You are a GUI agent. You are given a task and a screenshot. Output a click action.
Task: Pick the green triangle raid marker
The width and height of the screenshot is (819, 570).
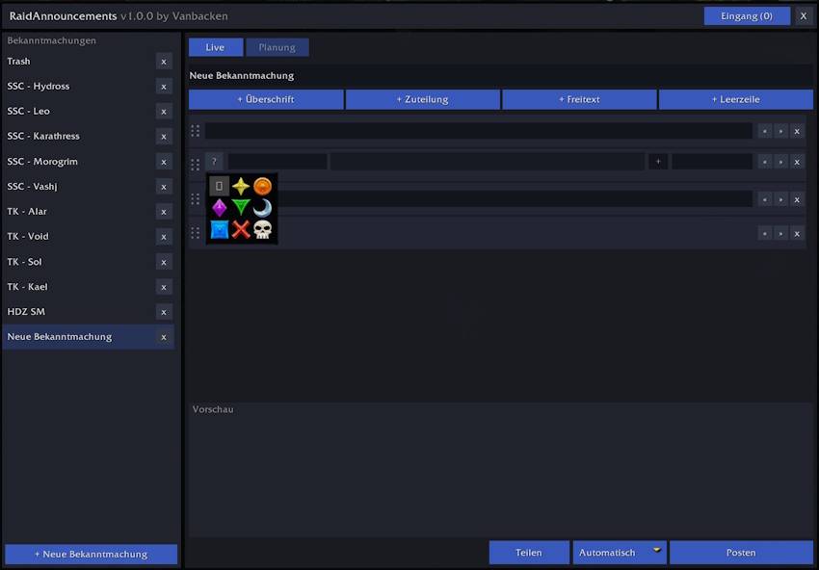tap(241, 208)
